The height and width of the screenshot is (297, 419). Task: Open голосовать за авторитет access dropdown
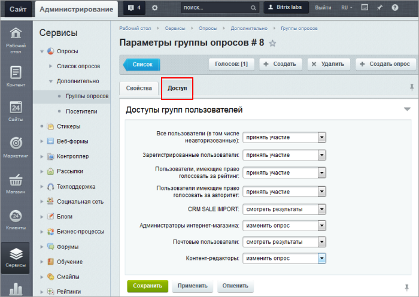[x=284, y=192]
